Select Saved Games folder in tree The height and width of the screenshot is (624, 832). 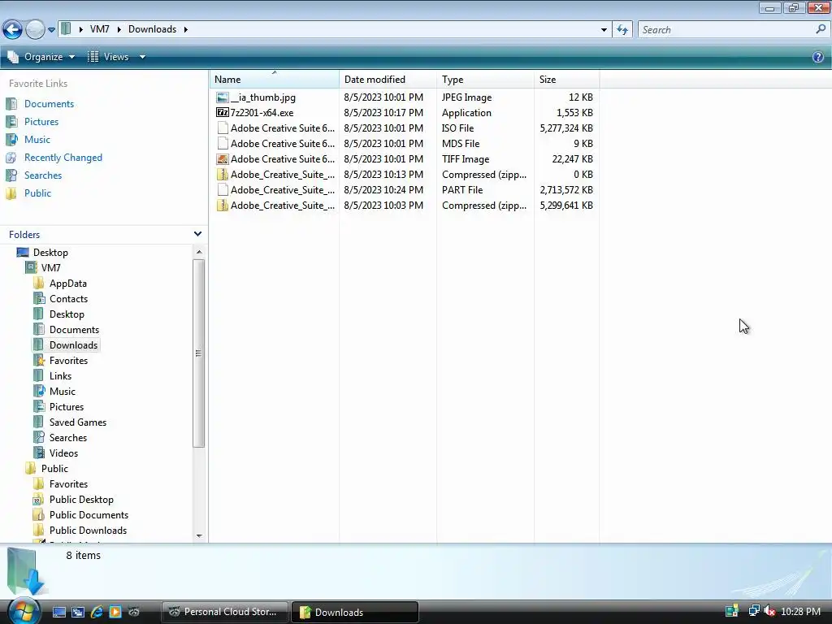point(78,422)
